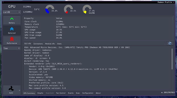Viewport: 177px width, 98px height.
Task: Select the Fan speed table row
Action: coord(98,38)
